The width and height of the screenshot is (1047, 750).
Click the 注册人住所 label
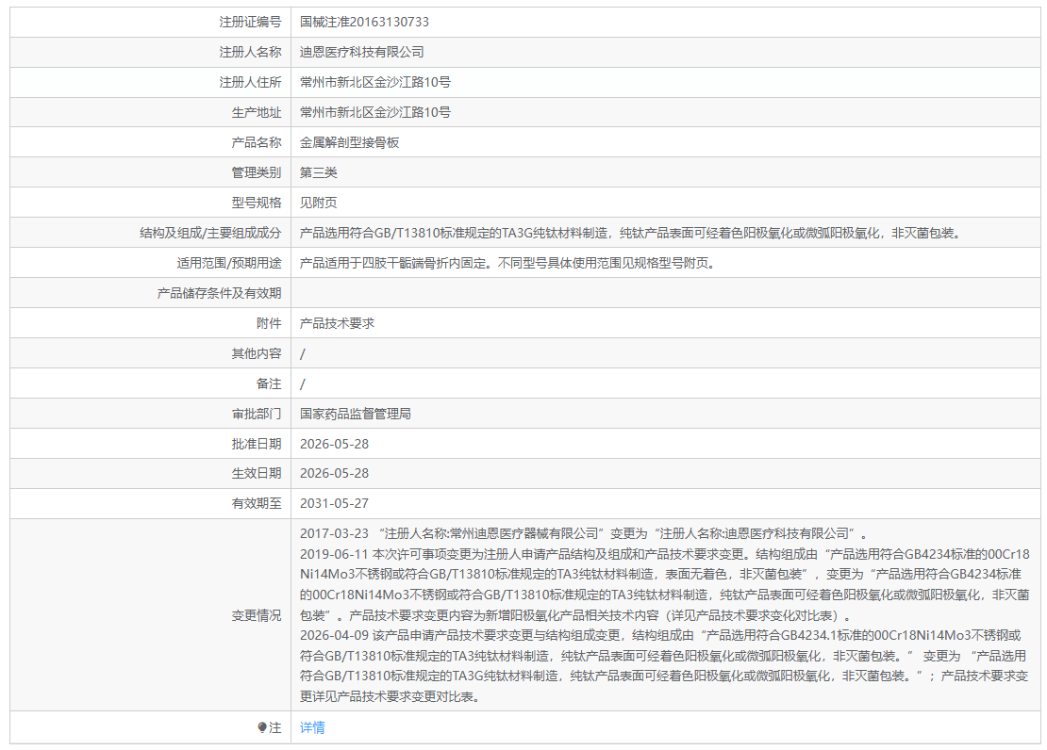250,82
